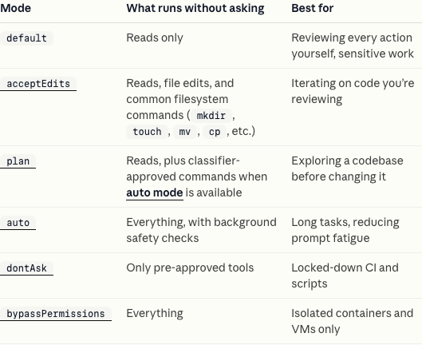Viewport: 422px width, 345px height.
Task: Follow the auto mode code link
Action: tap(18, 223)
